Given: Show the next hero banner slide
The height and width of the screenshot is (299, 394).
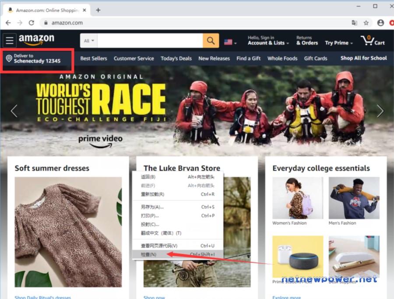Looking at the screenshot, I should (380, 111).
